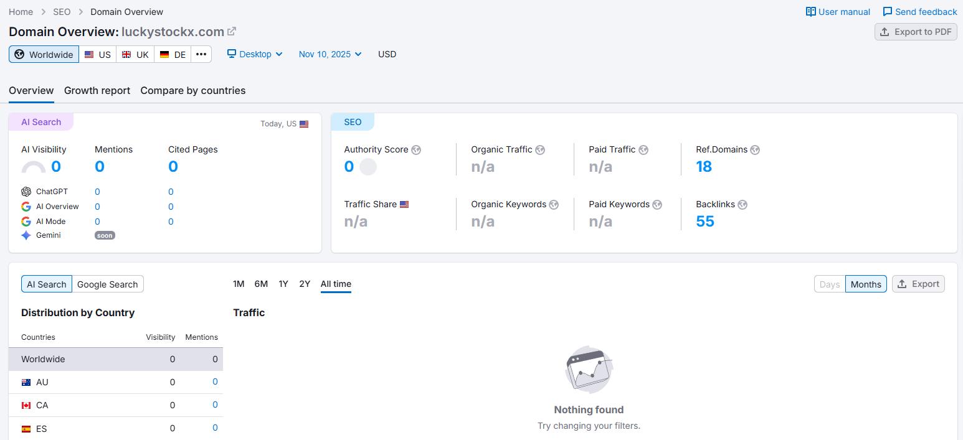
Task: Select 1Y time range
Action: pyautogui.click(x=283, y=284)
